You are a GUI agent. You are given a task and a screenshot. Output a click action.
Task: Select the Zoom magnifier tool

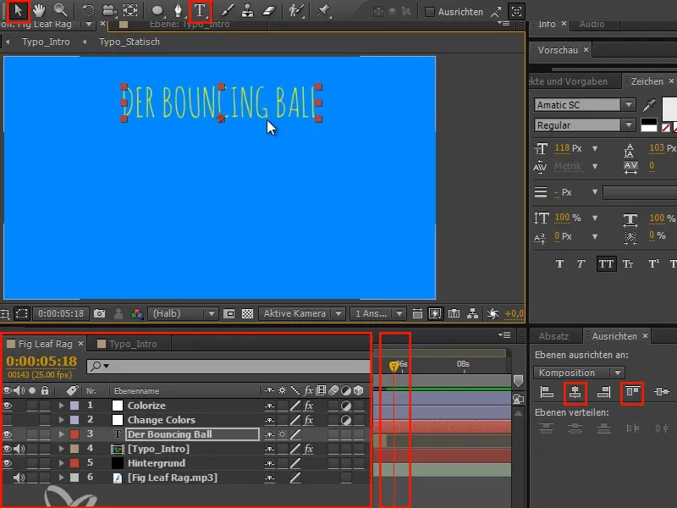[x=60, y=11]
